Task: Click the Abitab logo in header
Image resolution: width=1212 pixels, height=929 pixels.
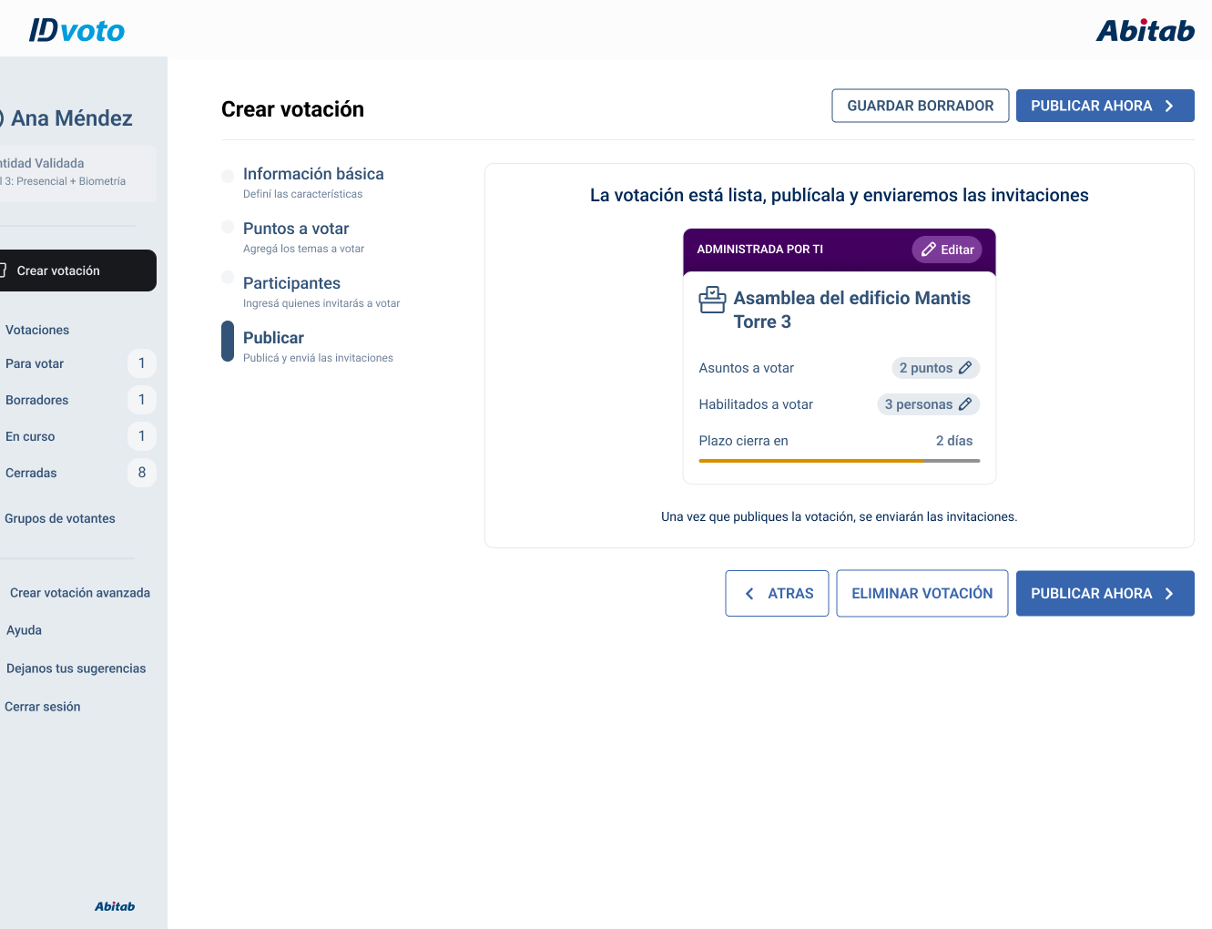Action: (1145, 31)
